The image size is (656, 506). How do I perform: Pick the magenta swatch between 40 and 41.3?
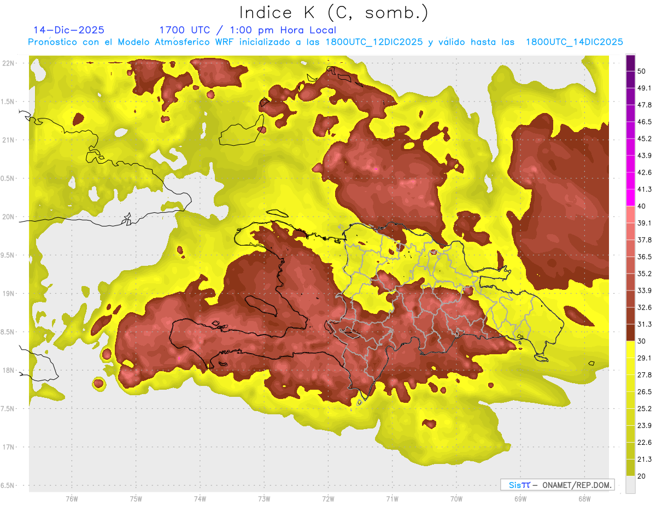pos(630,198)
